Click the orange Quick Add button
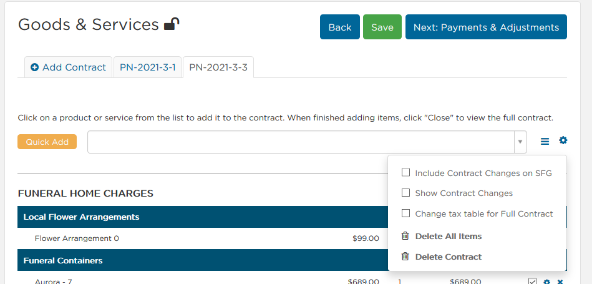This screenshot has height=284, width=592. pyautogui.click(x=47, y=142)
